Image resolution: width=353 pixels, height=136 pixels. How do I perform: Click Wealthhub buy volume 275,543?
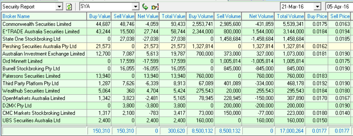coord(205,91)
